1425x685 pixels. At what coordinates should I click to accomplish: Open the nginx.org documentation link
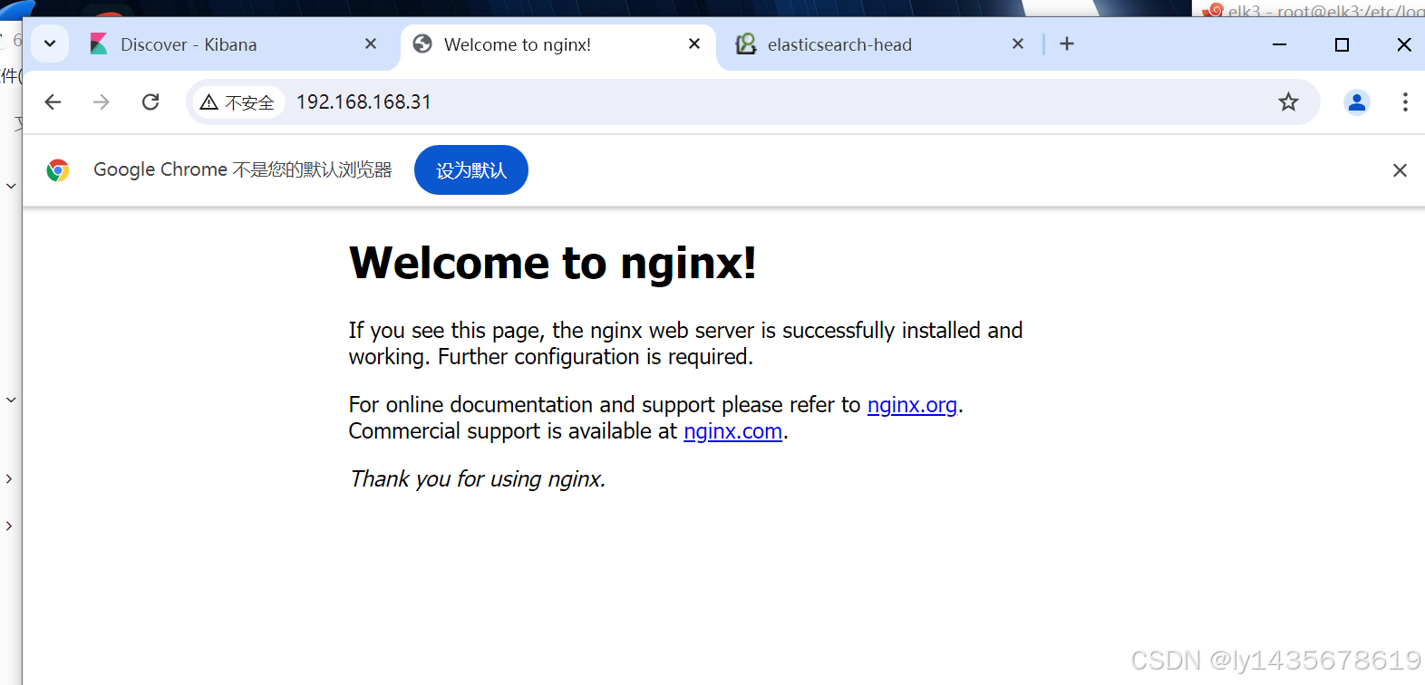point(912,405)
